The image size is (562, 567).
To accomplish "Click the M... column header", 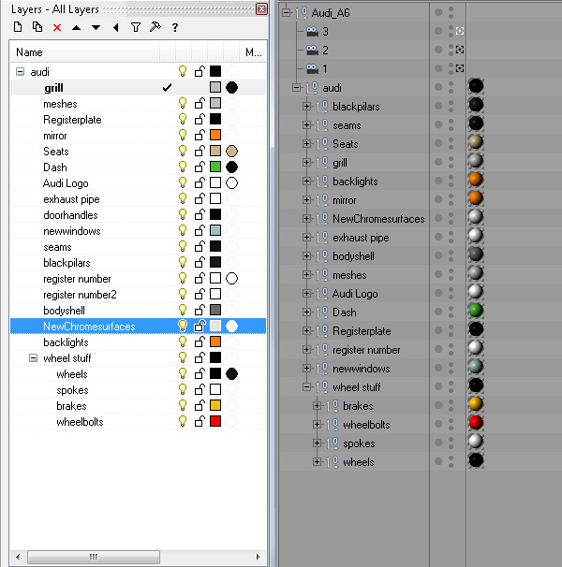I will pos(253,52).
